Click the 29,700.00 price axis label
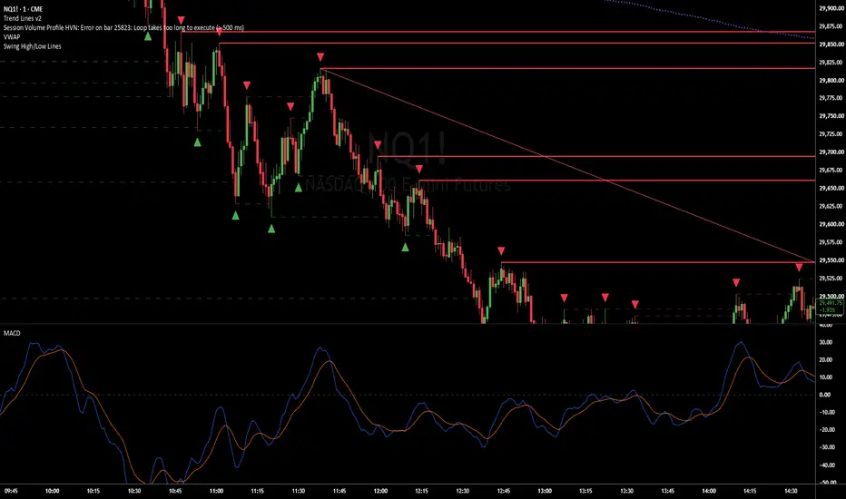The width and height of the screenshot is (846, 499). click(831, 152)
